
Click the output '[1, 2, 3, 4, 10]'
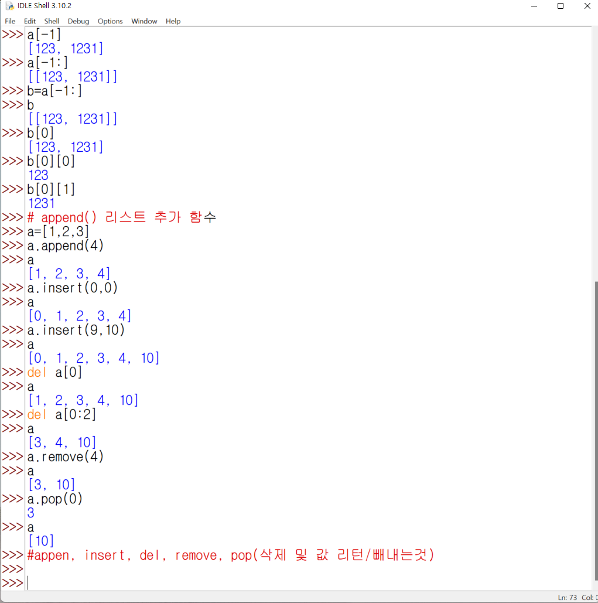(x=83, y=400)
